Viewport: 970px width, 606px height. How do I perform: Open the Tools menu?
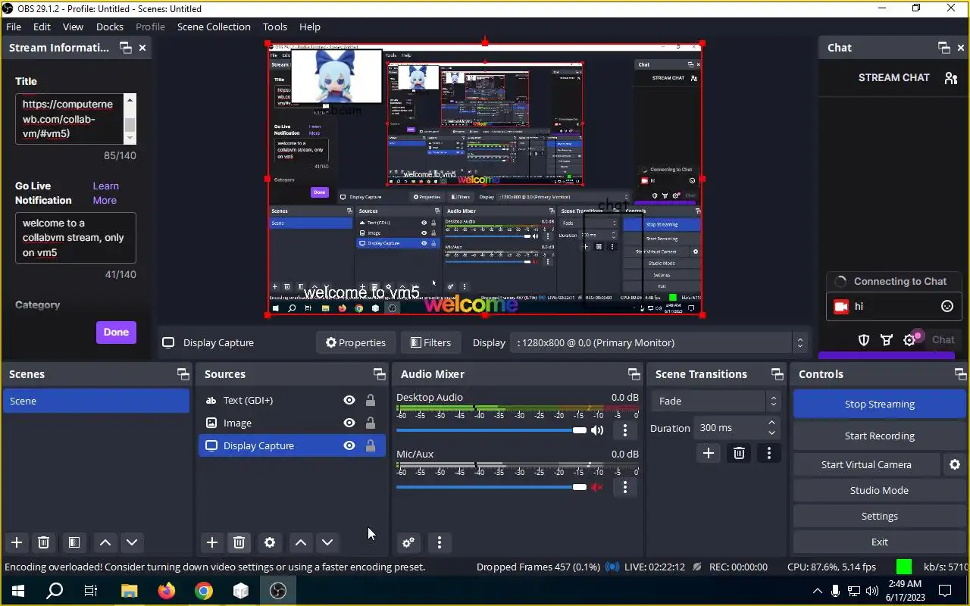(275, 27)
